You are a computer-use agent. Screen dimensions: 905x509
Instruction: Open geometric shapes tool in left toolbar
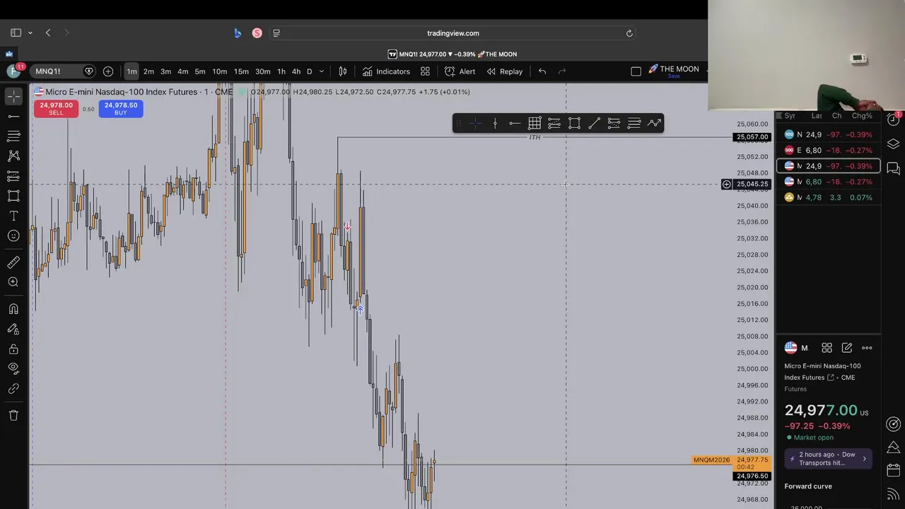[x=13, y=196]
